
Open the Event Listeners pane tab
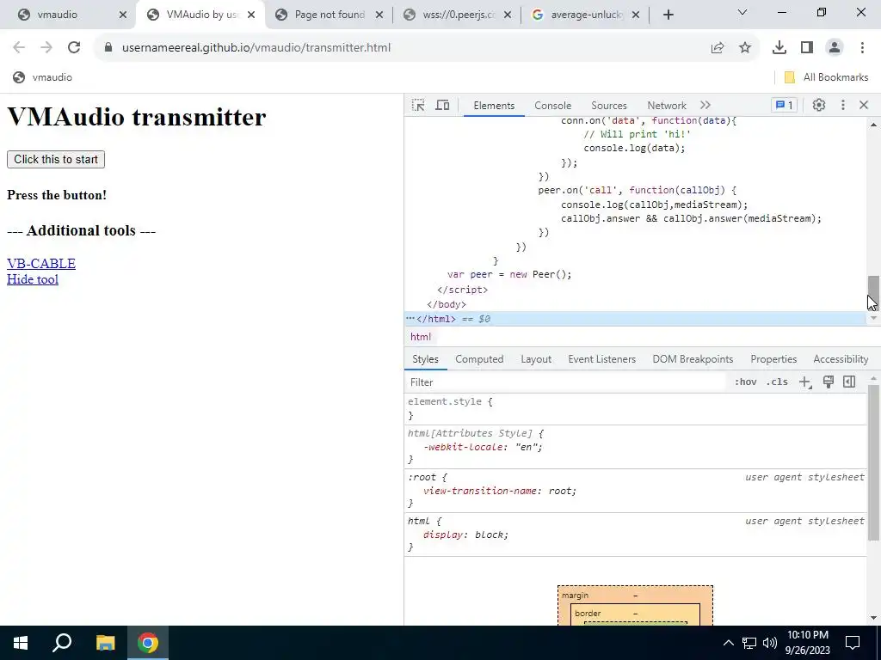pyautogui.click(x=601, y=359)
